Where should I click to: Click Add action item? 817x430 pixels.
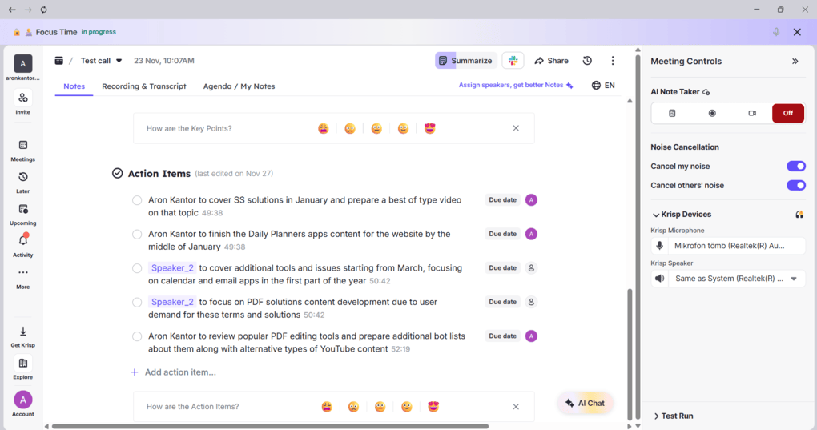point(173,372)
